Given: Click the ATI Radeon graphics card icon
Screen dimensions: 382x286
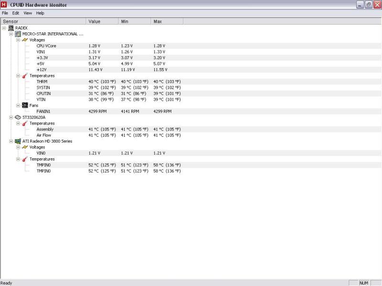Looking at the screenshot, I should click(18, 141).
